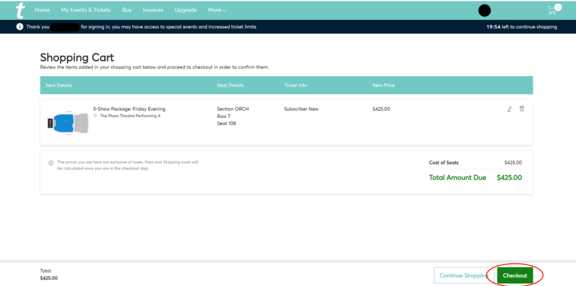Click info icon beside the taxes notice
576x286 pixels.
point(51,162)
